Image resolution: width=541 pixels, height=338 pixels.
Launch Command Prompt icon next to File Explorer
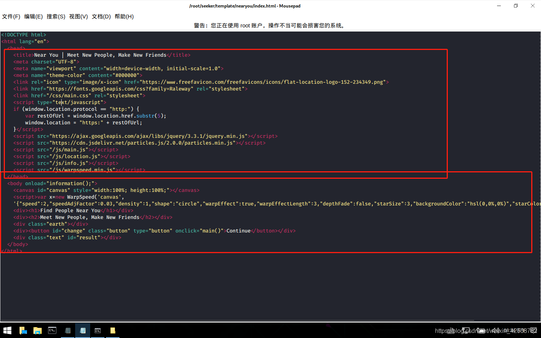(x=53, y=330)
